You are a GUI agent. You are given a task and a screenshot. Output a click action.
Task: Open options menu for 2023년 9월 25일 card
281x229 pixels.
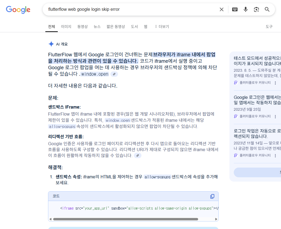[275, 117]
